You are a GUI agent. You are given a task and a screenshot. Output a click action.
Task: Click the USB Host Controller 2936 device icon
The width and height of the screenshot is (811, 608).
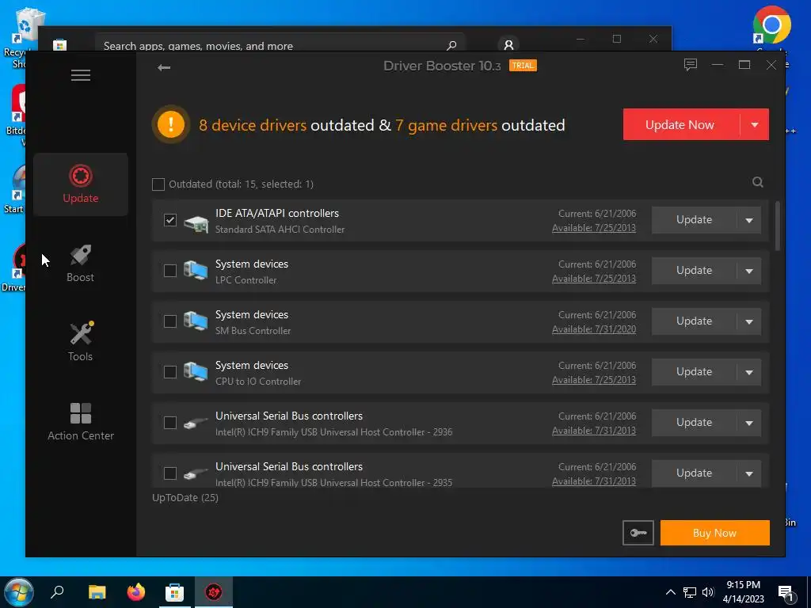(x=196, y=423)
